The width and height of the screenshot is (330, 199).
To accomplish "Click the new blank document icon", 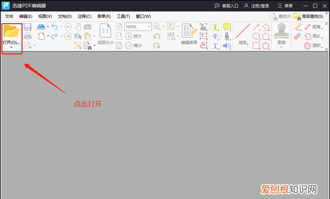I will (x=41, y=36).
